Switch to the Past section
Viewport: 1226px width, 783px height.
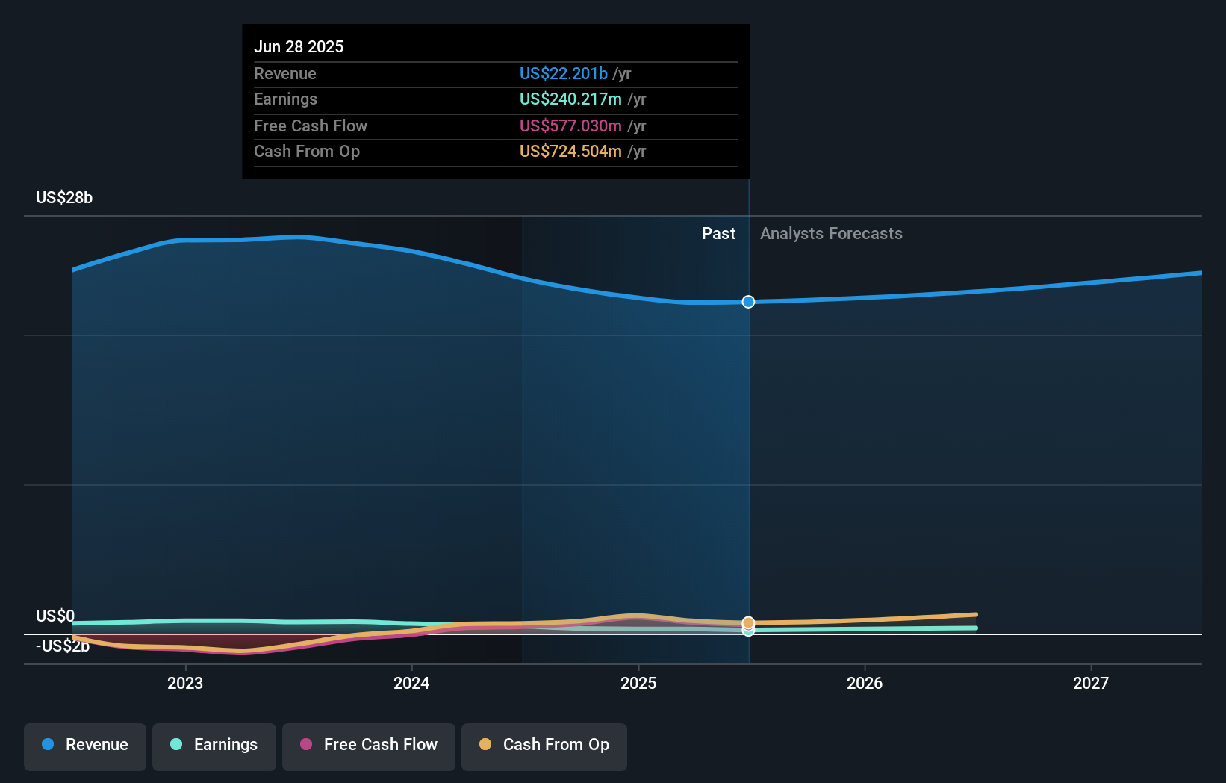pyautogui.click(x=718, y=233)
